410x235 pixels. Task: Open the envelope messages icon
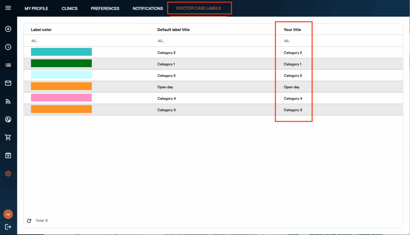(x=8, y=83)
